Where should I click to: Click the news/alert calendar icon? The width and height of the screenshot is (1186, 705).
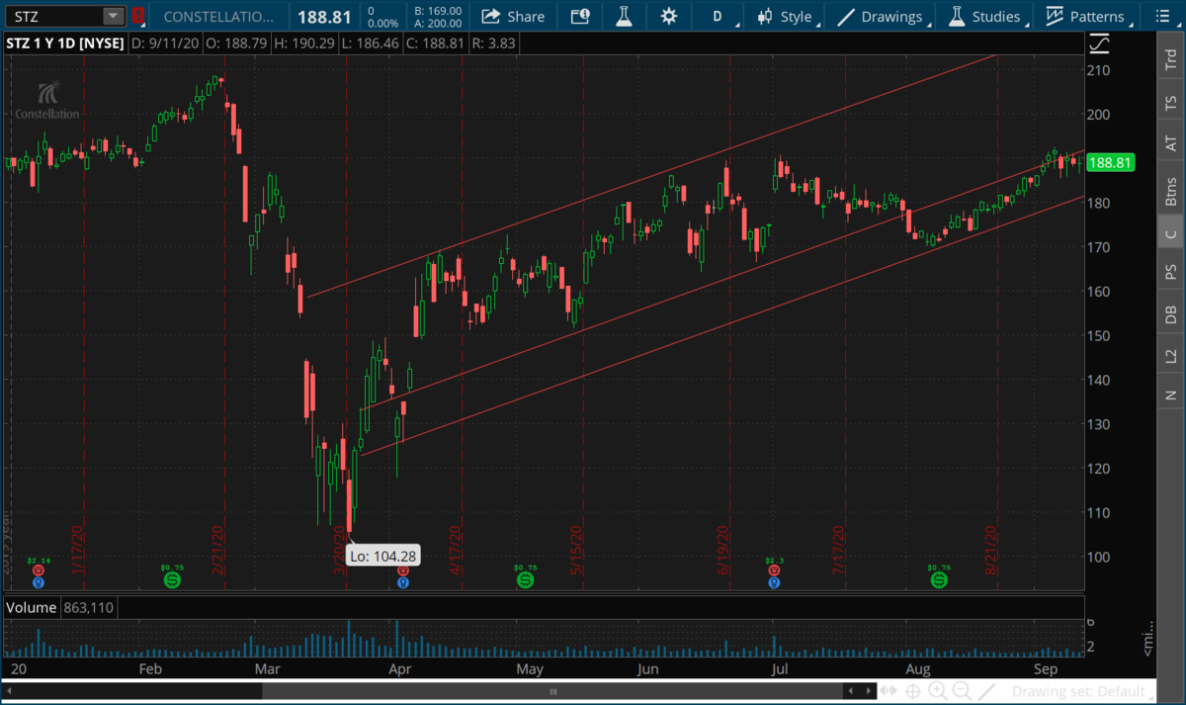(580, 17)
